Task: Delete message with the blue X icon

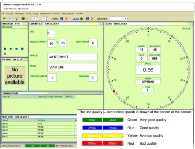Action: 5,54
